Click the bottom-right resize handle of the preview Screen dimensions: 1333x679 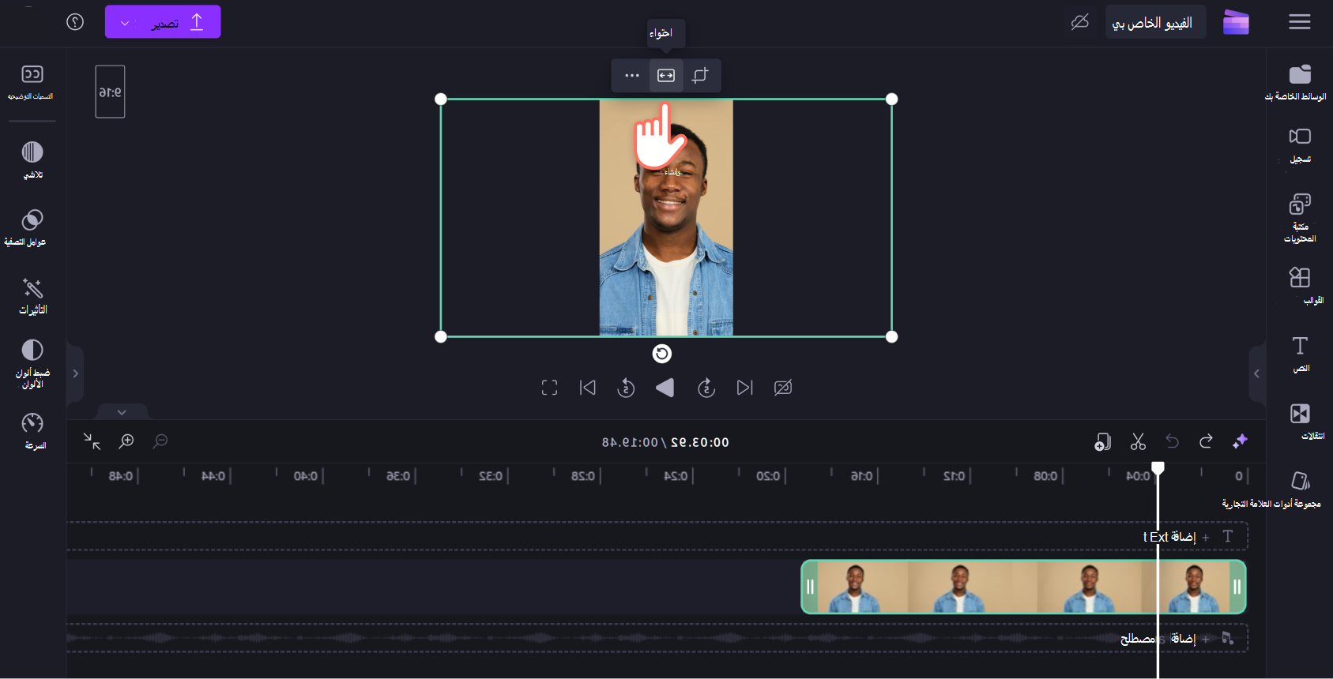891,336
